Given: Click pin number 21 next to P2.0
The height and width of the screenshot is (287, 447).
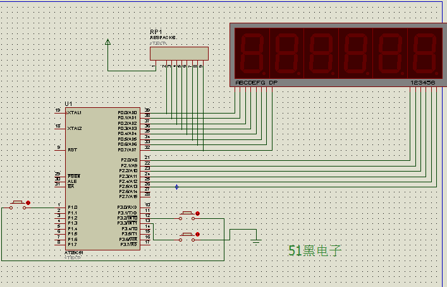Looking at the screenshot, I should pyautogui.click(x=147, y=157).
